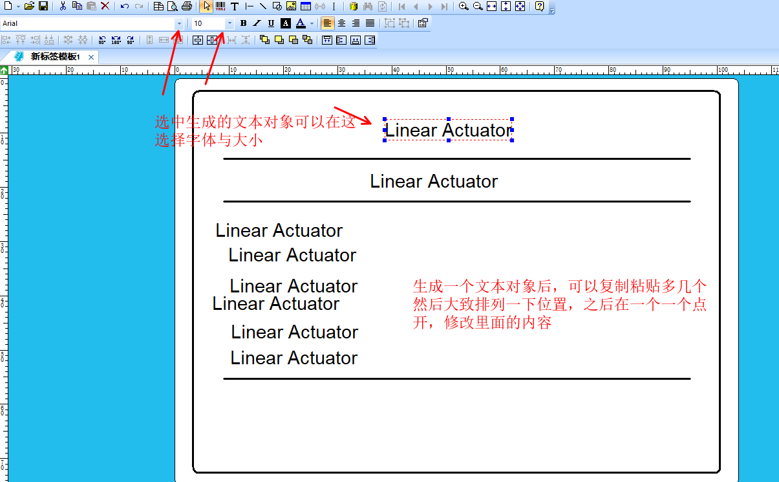The height and width of the screenshot is (482, 779).
Task: Delete object with the red X icon
Action: [105, 6]
